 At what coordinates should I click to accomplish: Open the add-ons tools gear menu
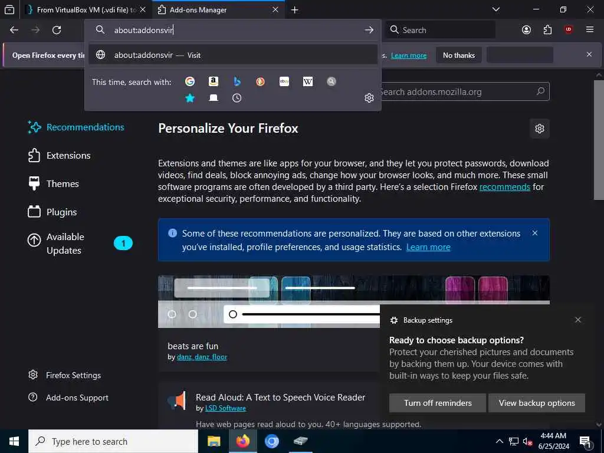coord(540,128)
